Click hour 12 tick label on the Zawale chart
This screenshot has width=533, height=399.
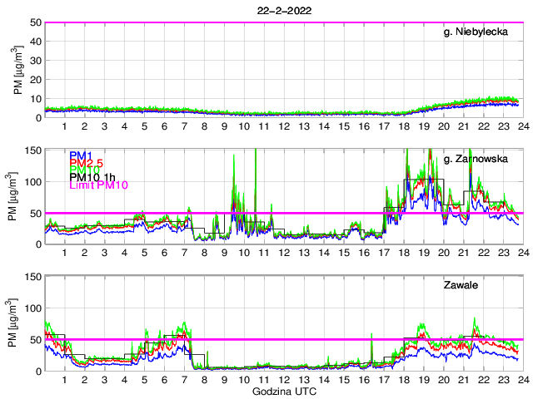(283, 379)
